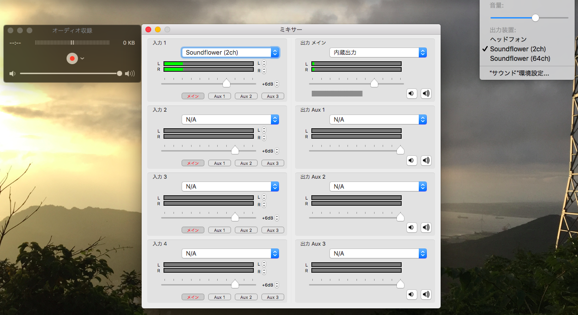
Task: Toggle Aux 1 routing for 入力 4
Action: click(220, 297)
